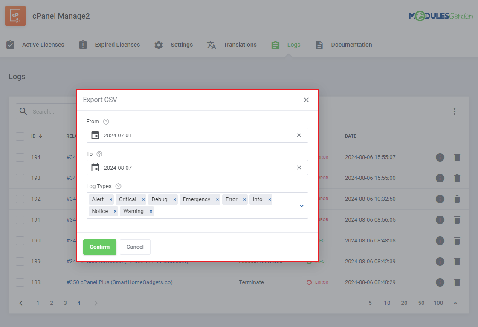Remove the Critical log type tag
The width and height of the screenshot is (478, 327).
[143, 200]
